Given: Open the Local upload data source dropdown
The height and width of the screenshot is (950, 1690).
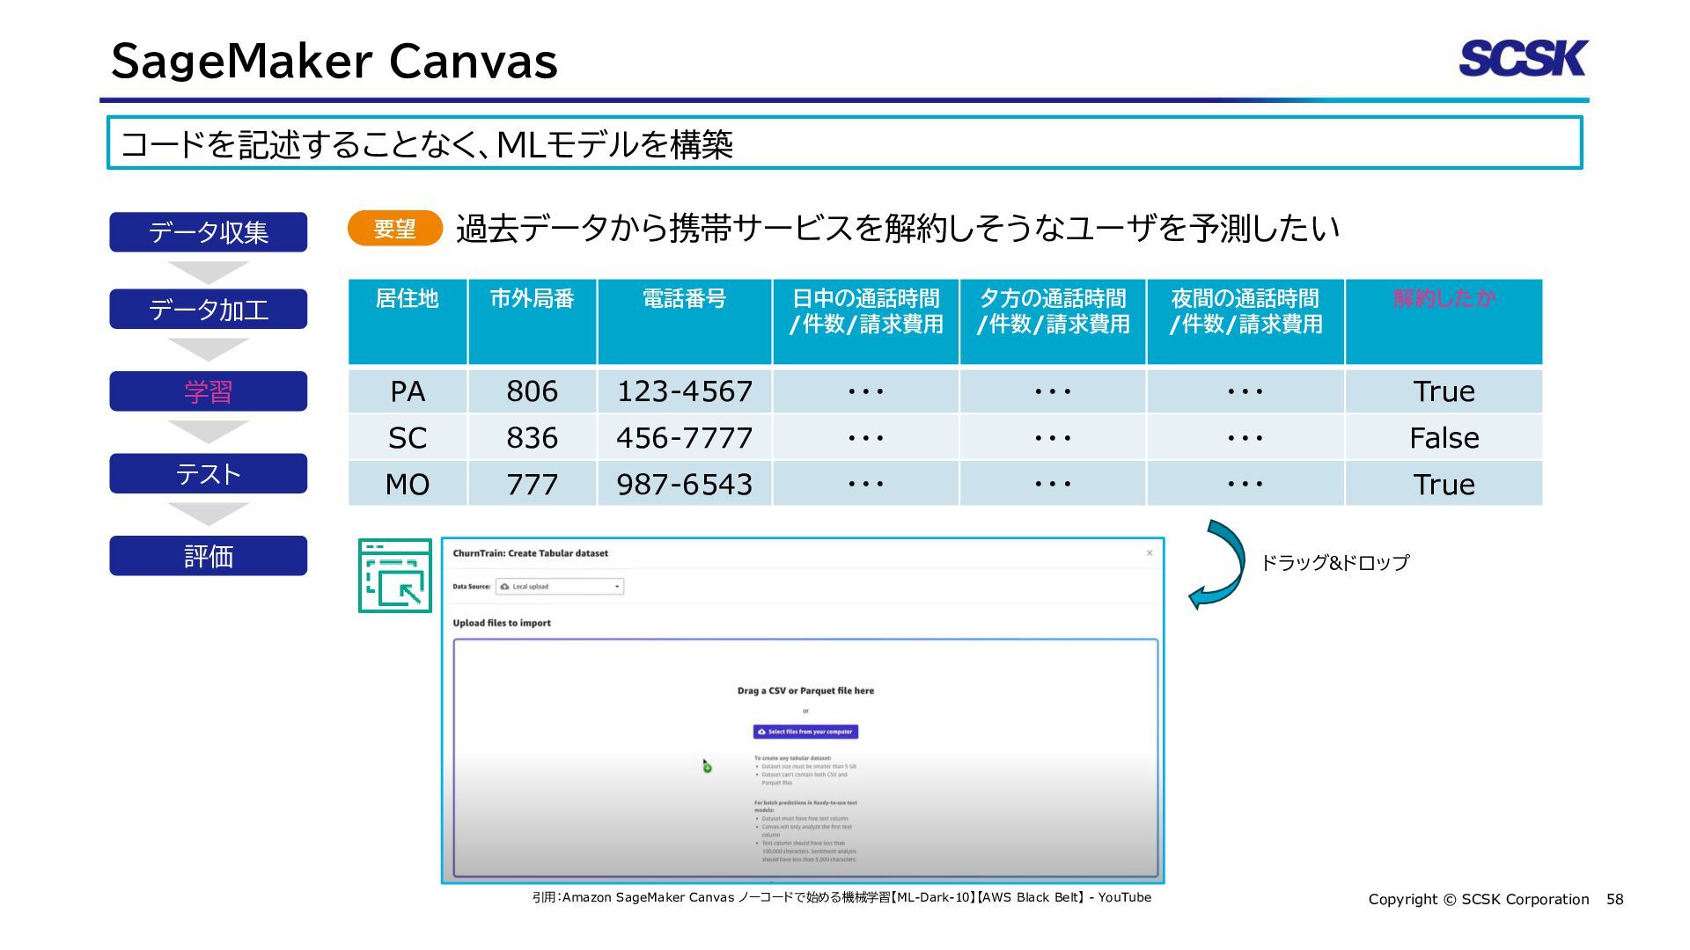Looking at the screenshot, I should pos(560,586).
